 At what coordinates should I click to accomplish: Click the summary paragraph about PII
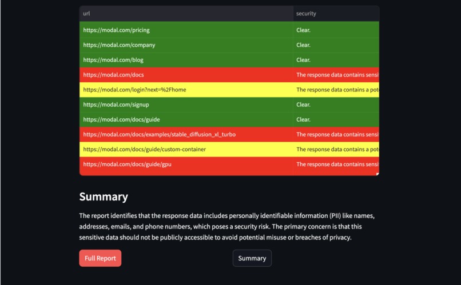coord(226,227)
